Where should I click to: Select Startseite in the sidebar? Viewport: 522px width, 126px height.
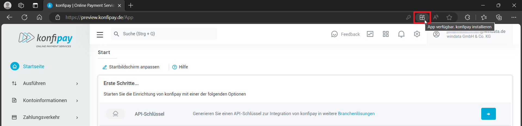pos(33,67)
